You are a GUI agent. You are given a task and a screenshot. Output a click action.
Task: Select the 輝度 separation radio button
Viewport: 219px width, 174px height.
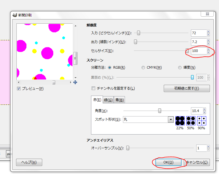[x=180, y=68]
